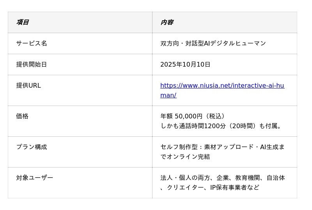Click the "双方向・対話型AIデジタルヒューマン" service name text
This screenshot has width=312, height=210.
click(x=213, y=43)
